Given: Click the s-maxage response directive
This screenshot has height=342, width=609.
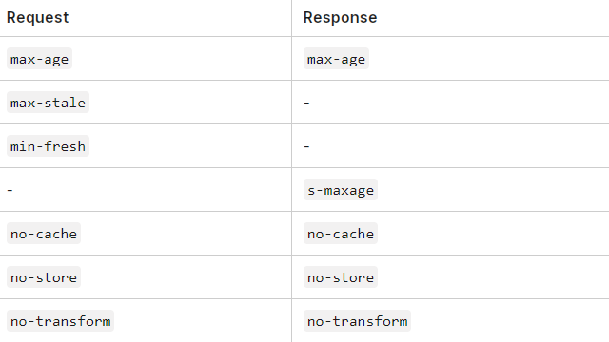Looking at the screenshot, I should (x=341, y=190).
